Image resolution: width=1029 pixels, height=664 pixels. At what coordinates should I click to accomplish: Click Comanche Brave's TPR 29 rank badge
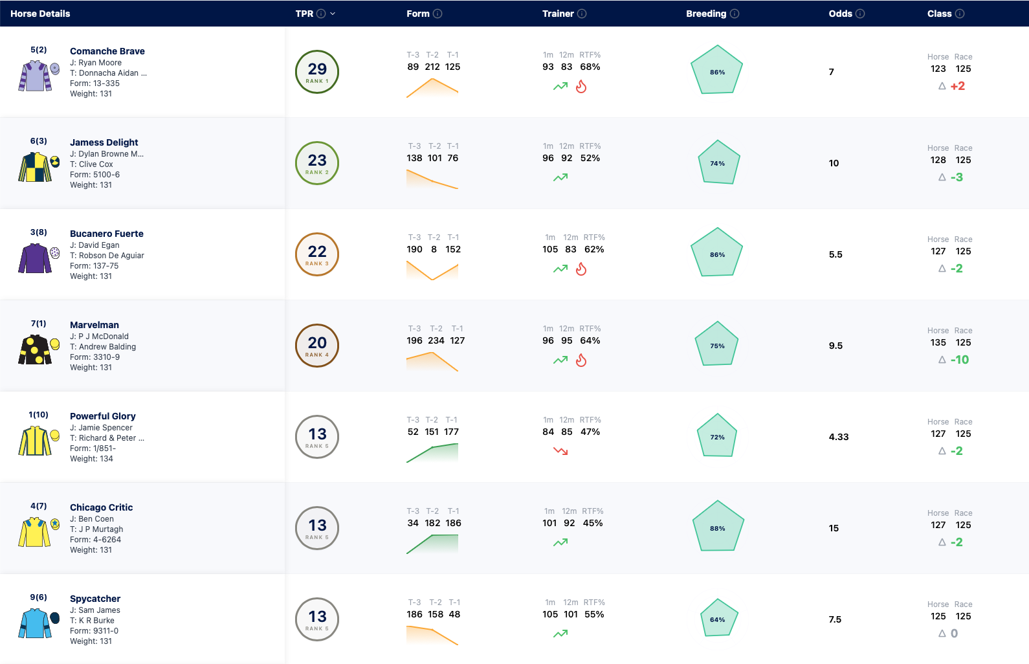pos(317,72)
